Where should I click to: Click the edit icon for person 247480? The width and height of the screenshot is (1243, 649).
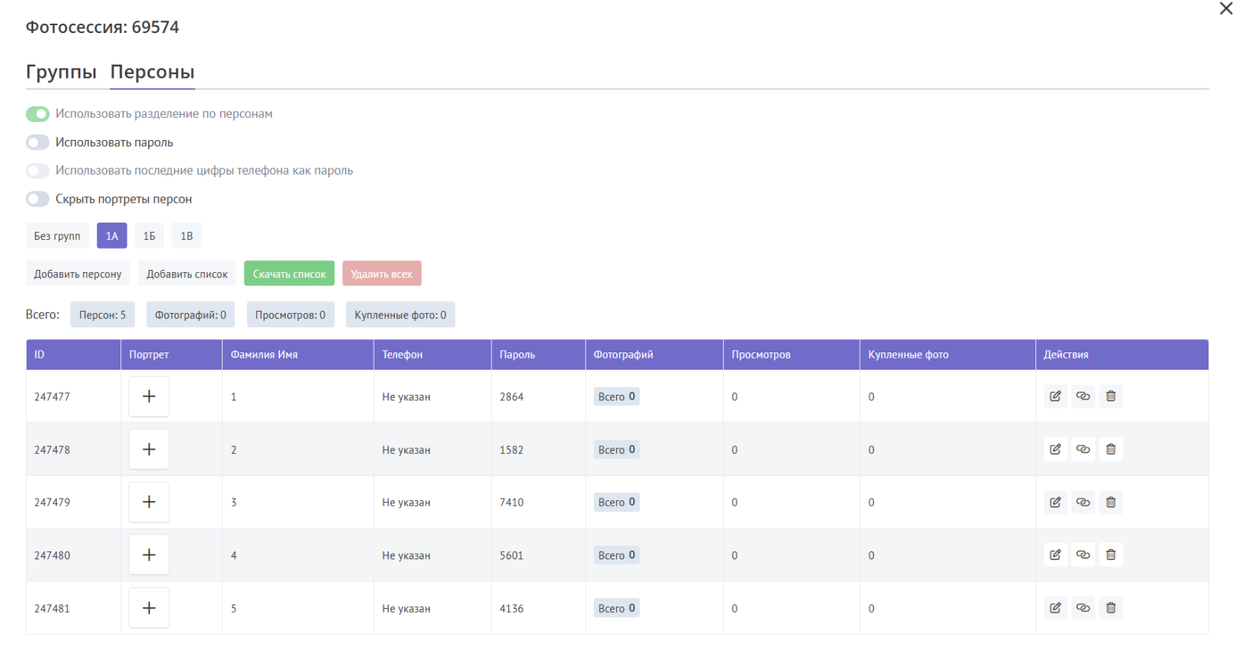click(x=1055, y=555)
